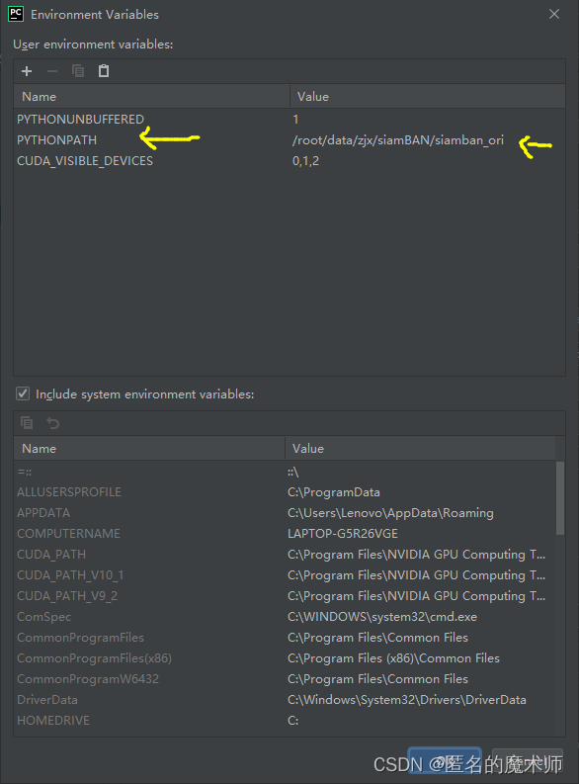This screenshot has width=579, height=784.
Task: Click the HOMEDRIVE value C:
Action: point(293,721)
